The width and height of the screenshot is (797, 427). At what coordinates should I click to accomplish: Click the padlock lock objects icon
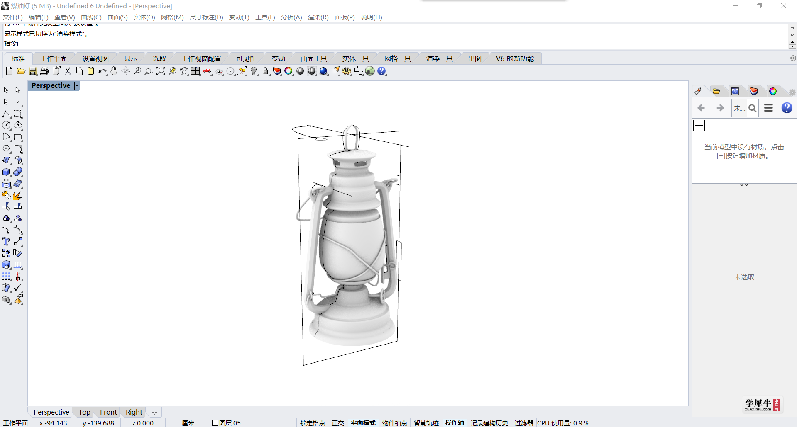[265, 71]
